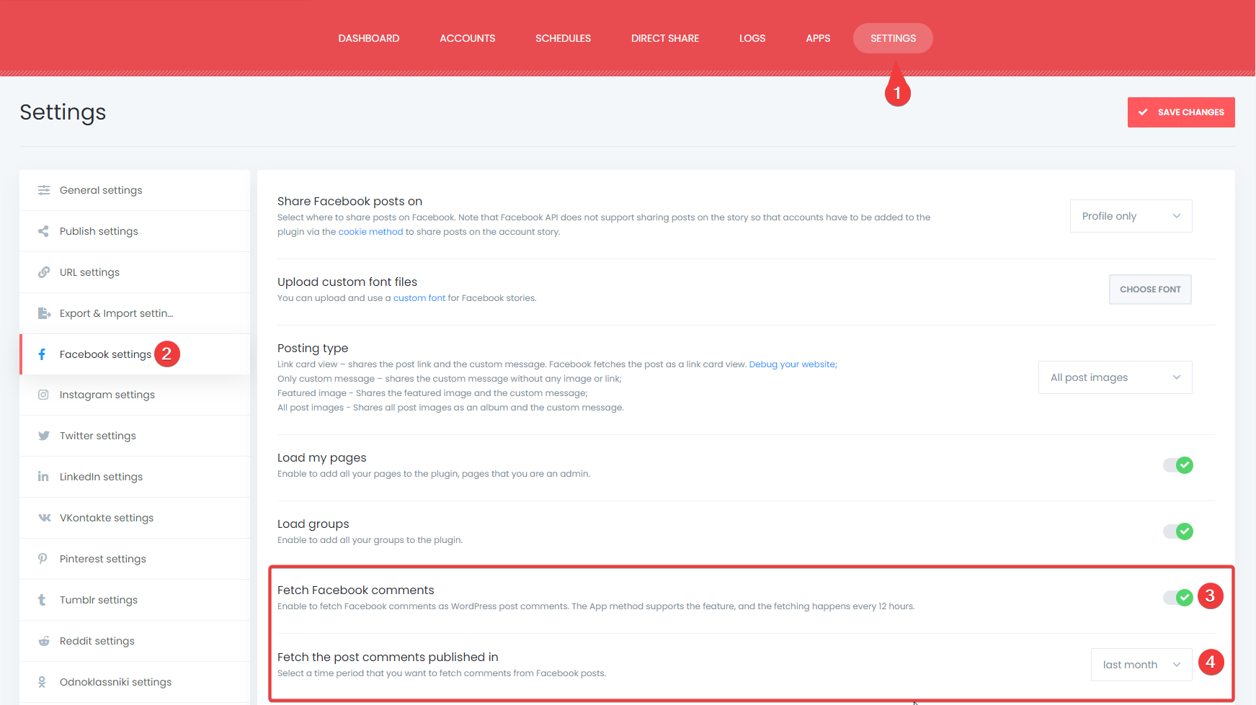Viewport: 1256px width, 705px height.
Task: Click the Instagram logo icon in sidebar
Action: 43,395
